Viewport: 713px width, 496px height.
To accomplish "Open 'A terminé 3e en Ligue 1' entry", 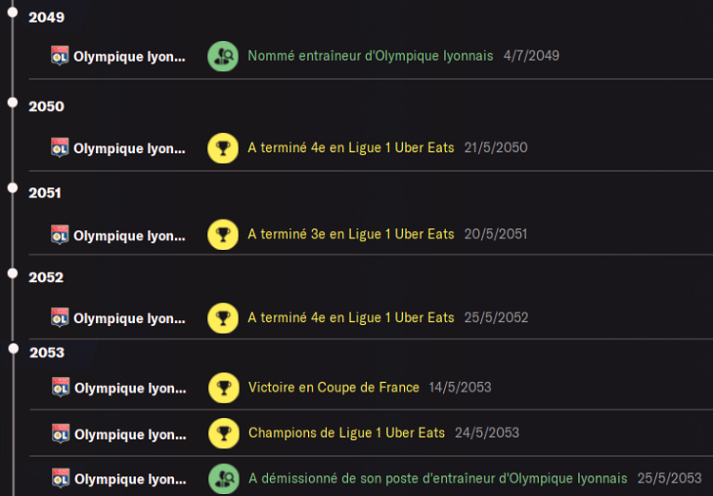I will [351, 235].
